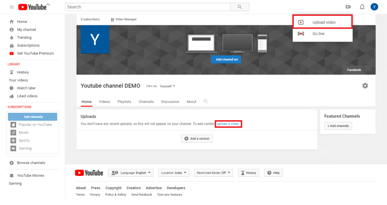Click the footer Creators link

[x=133, y=188]
